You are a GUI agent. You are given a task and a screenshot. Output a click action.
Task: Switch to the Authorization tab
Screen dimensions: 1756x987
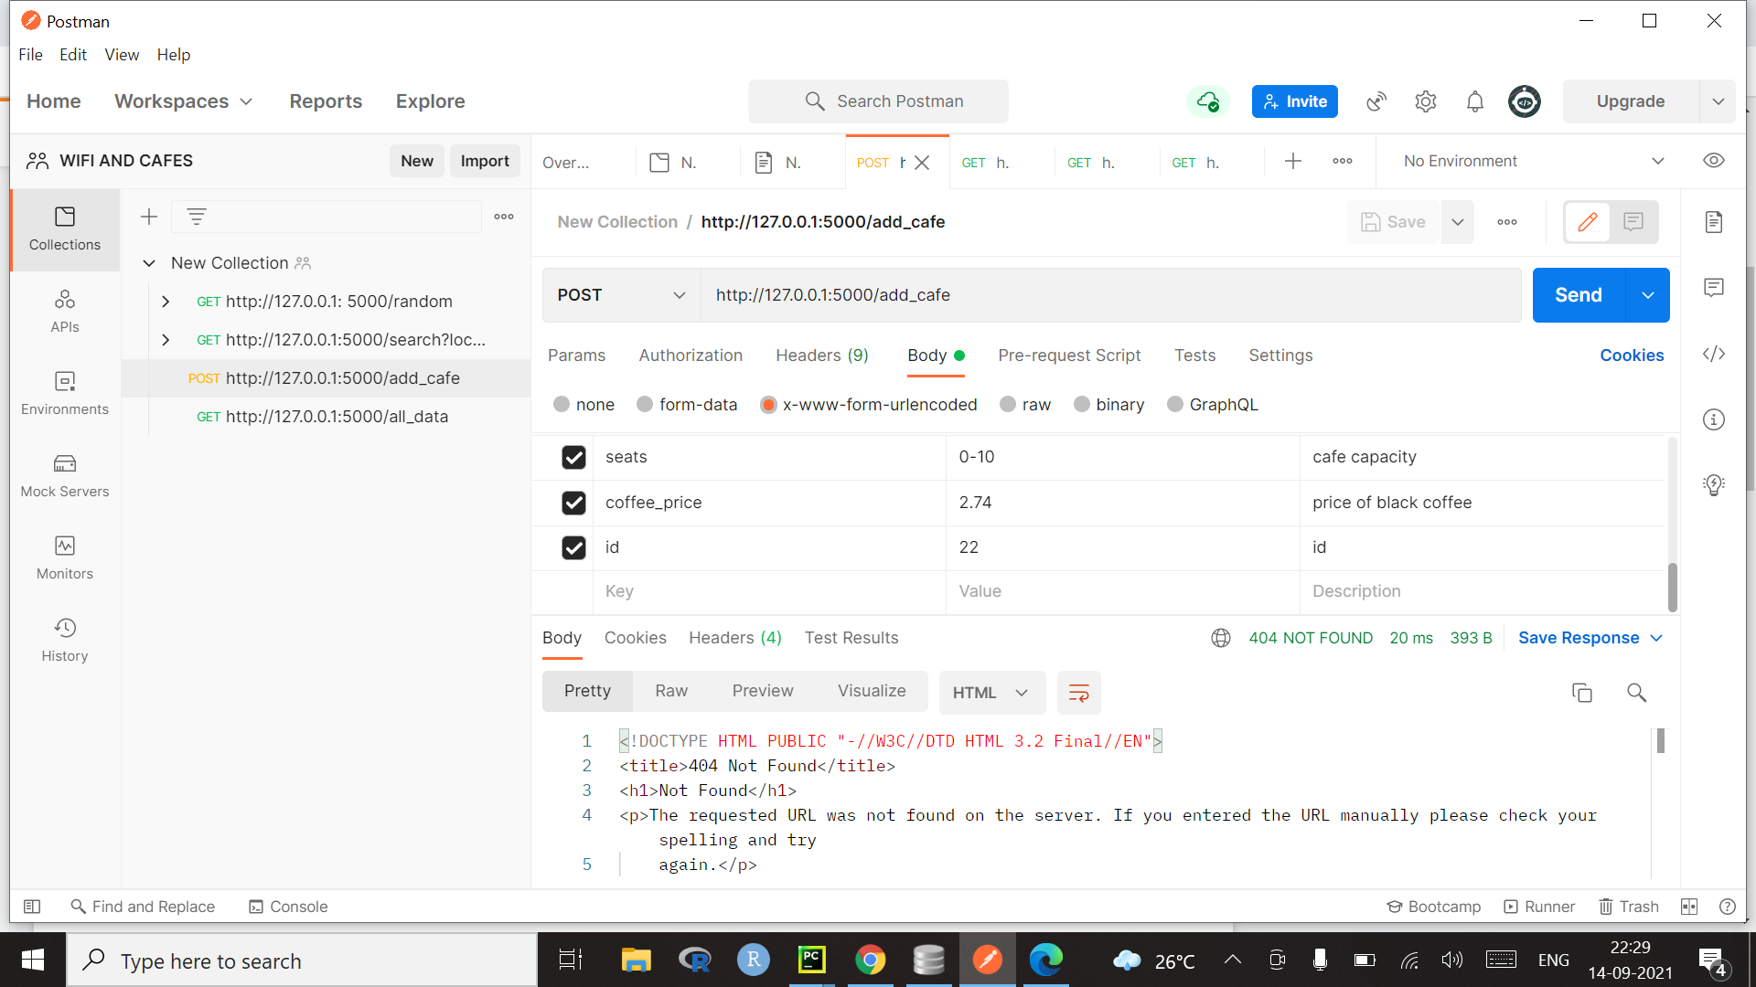(x=691, y=356)
